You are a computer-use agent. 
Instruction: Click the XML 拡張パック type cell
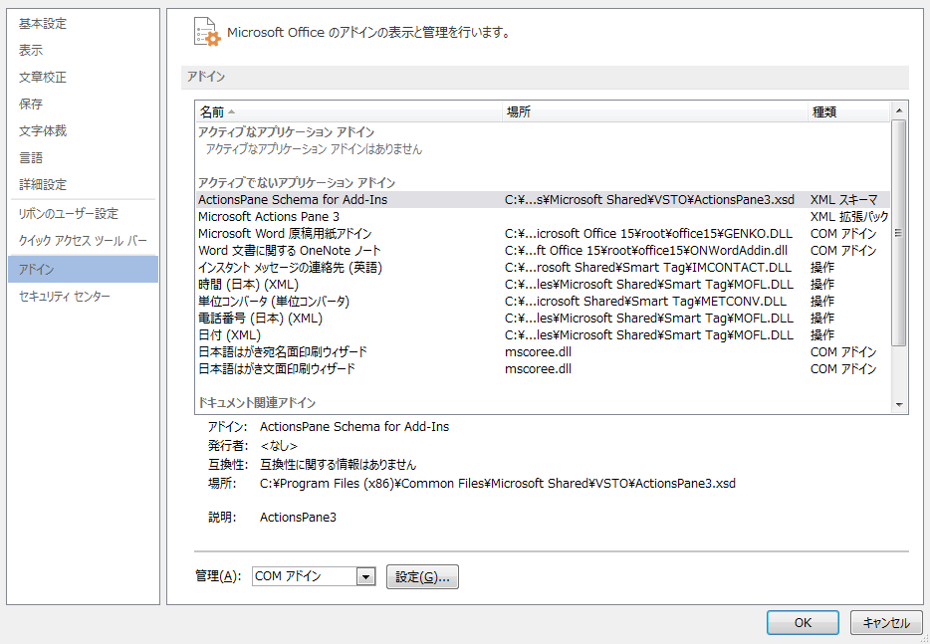(x=849, y=216)
